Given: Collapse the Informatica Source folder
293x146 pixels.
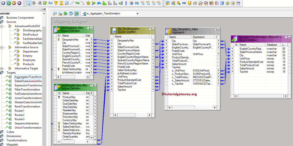Looking at the screenshot, I should tap(2, 47).
